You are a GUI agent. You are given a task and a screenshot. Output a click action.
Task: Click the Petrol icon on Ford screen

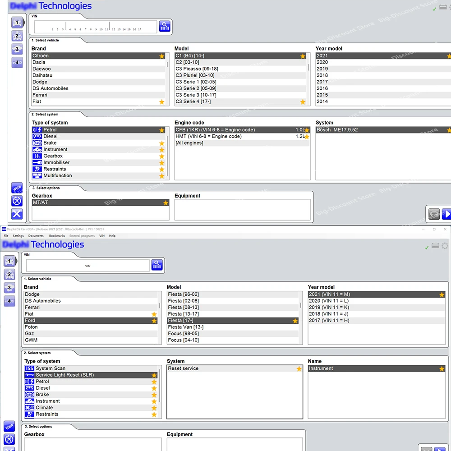point(29,382)
